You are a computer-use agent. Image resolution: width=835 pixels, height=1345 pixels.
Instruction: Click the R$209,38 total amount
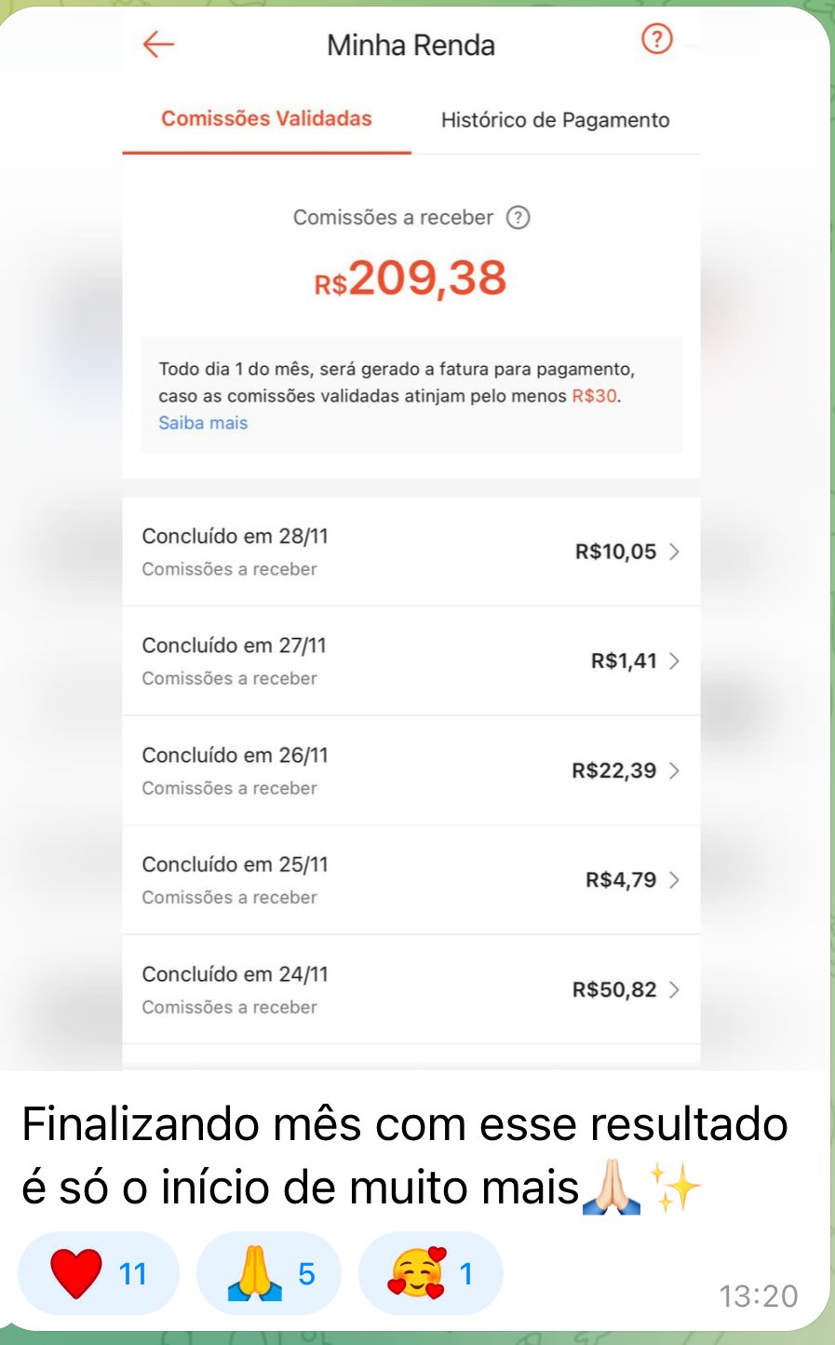411,279
